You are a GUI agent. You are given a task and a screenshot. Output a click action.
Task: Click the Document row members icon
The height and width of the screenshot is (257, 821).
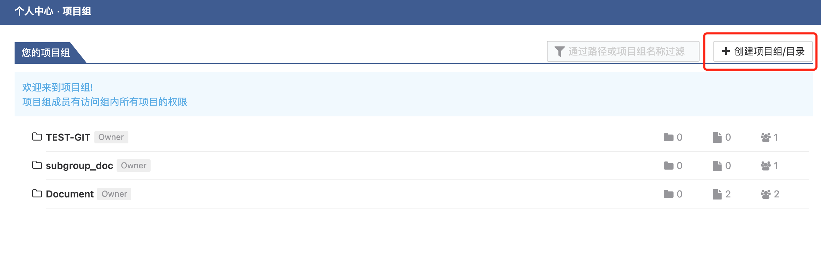coord(765,194)
